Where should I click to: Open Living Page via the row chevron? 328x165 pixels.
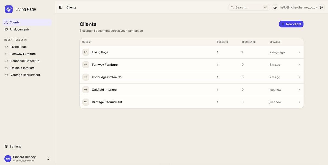tap(299, 52)
